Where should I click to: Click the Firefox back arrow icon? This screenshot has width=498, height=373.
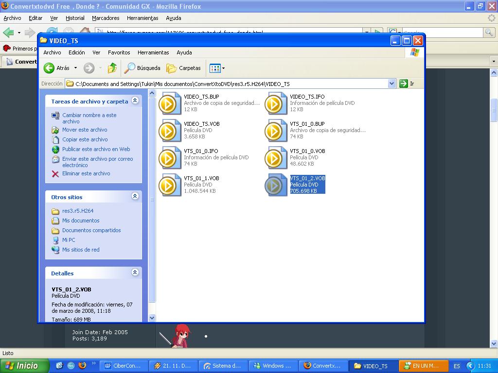(x=8, y=33)
